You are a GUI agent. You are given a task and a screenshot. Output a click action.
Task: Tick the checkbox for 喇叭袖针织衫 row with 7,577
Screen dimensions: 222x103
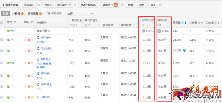(2, 76)
